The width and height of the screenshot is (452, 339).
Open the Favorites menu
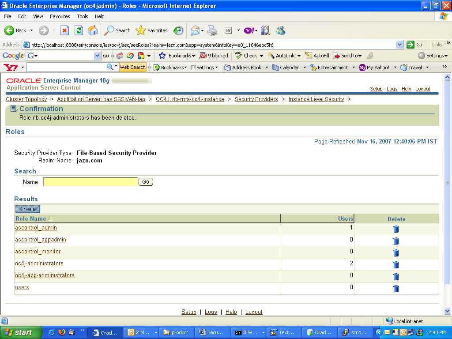point(60,16)
